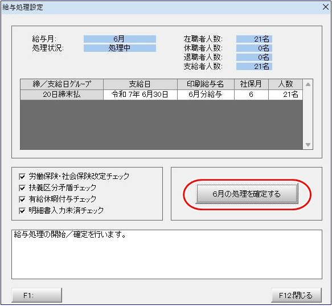Image resolution: width=332 pixels, height=306 pixels.
Task: Toggle 労働保険・社会保険改定チェック checkbox
Action: click(22, 176)
